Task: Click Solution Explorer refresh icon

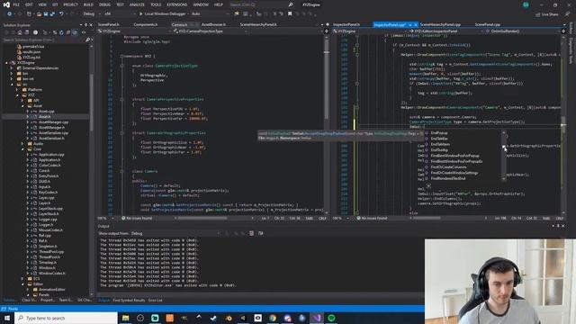Action: (61, 32)
